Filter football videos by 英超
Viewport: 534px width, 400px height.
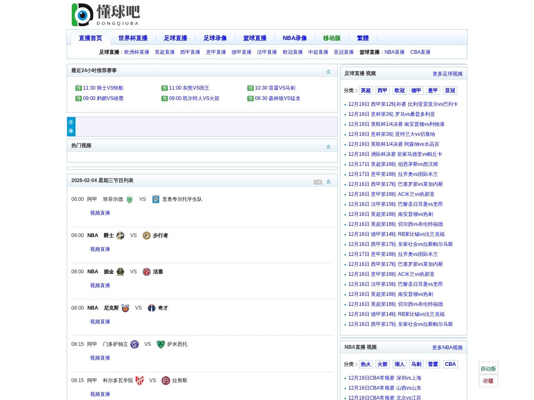coord(366,90)
